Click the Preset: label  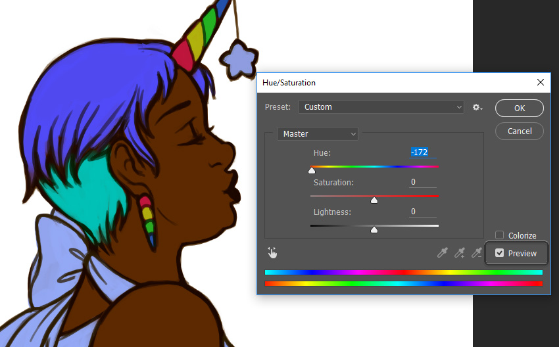(278, 107)
